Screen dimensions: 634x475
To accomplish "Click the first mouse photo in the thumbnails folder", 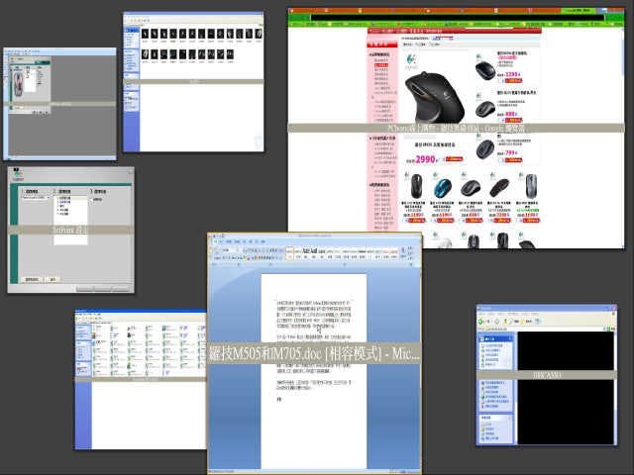I will tap(145, 33).
